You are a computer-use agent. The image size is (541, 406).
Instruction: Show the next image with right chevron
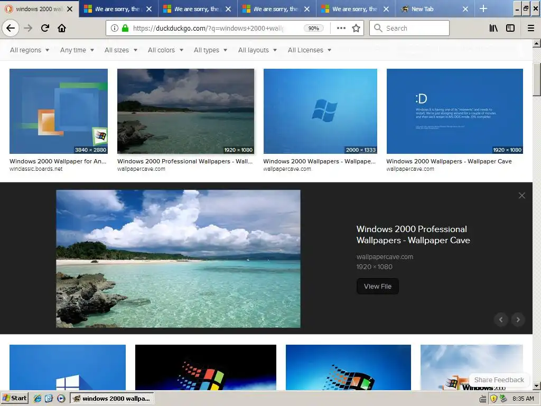(518, 320)
